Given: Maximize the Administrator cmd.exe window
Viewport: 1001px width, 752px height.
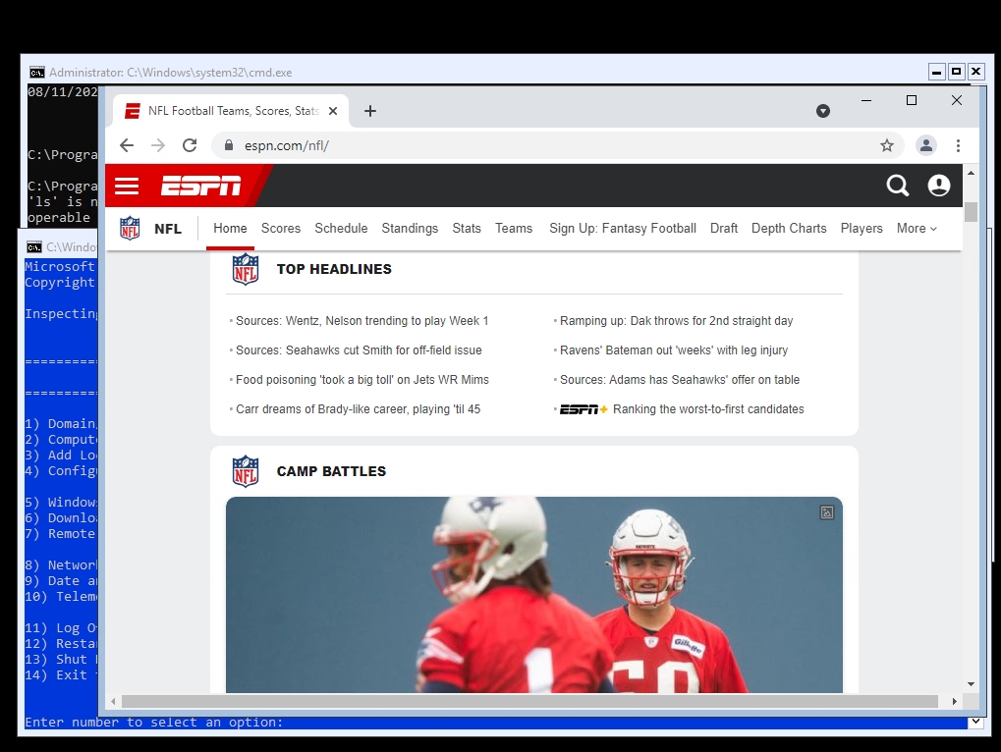Looking at the screenshot, I should [x=957, y=72].
